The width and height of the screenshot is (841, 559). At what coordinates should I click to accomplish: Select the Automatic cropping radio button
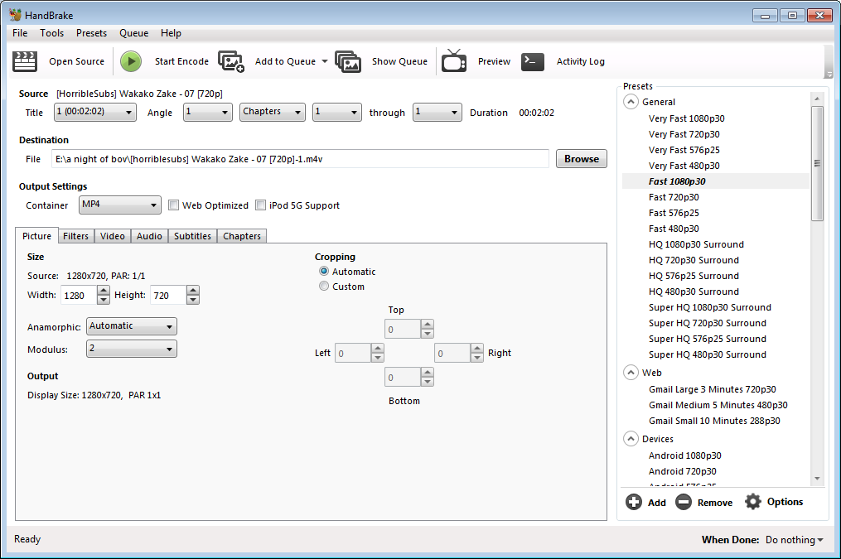pos(324,271)
